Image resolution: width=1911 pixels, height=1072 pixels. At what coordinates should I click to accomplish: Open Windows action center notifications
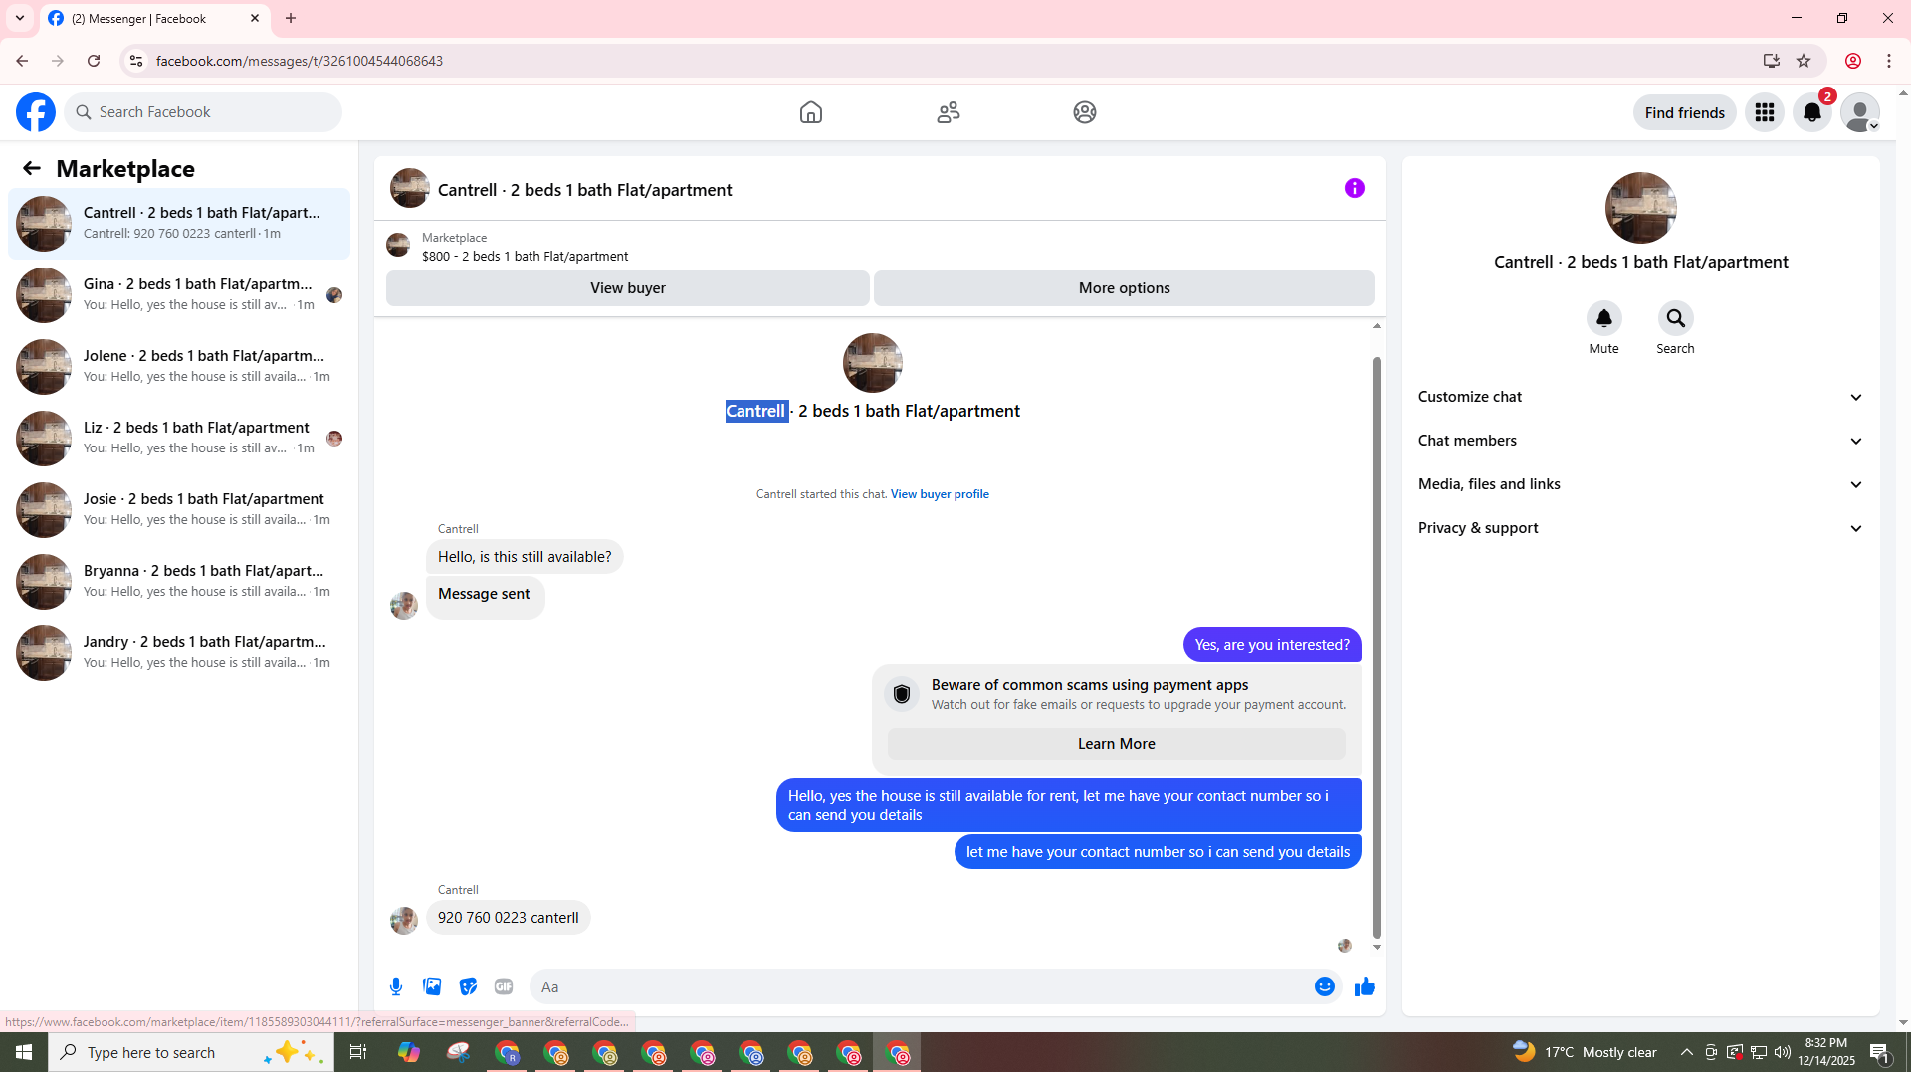click(1880, 1052)
